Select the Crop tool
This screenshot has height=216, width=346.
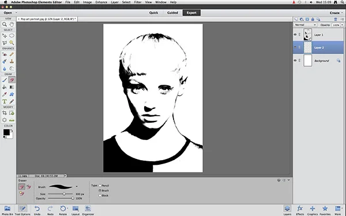coord(5,113)
